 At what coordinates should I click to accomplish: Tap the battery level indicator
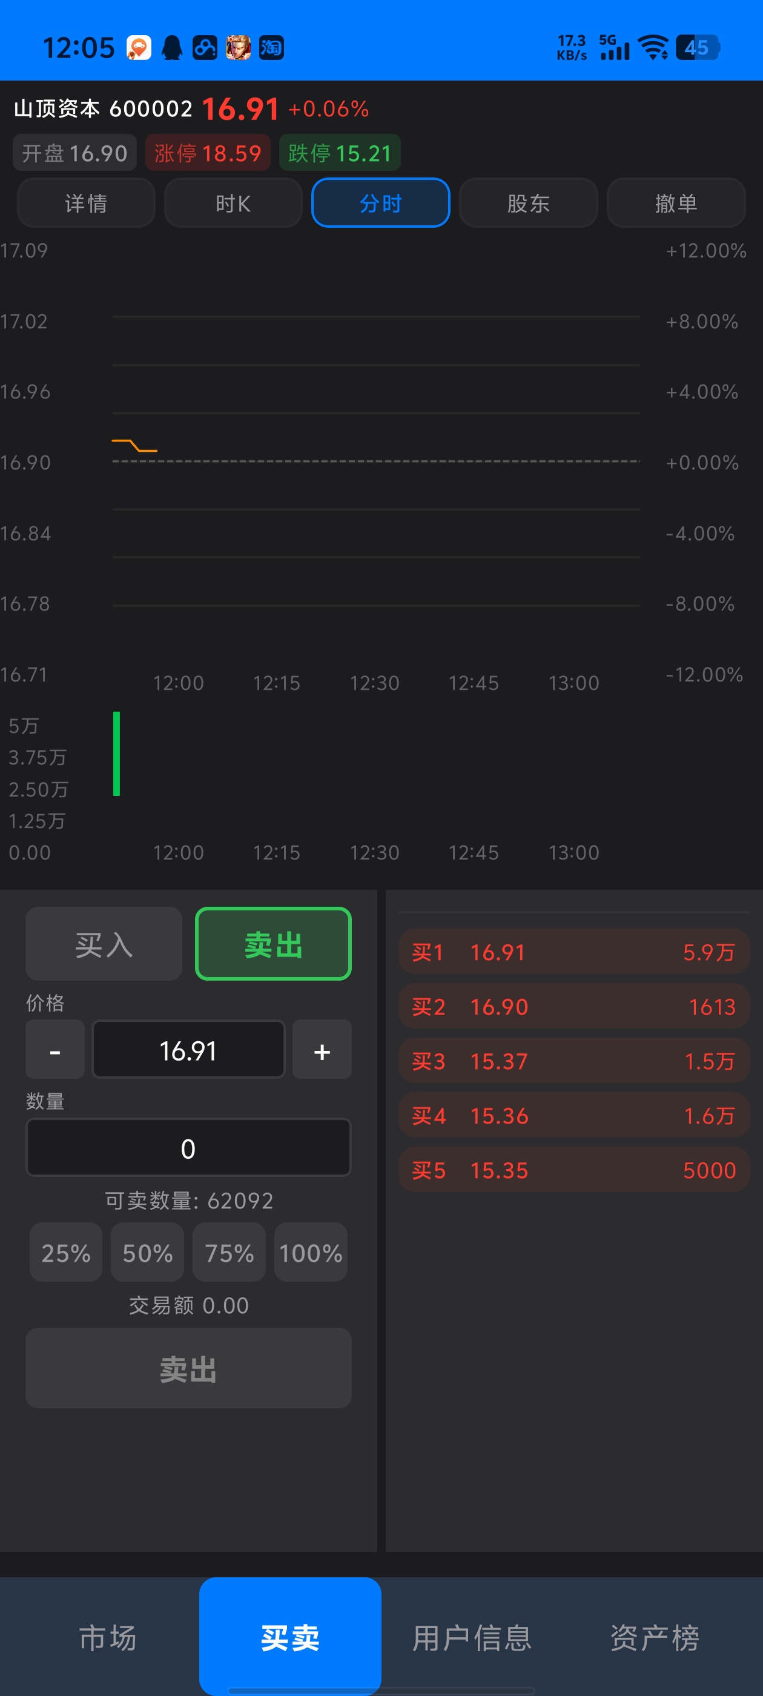pyautogui.click(x=697, y=48)
